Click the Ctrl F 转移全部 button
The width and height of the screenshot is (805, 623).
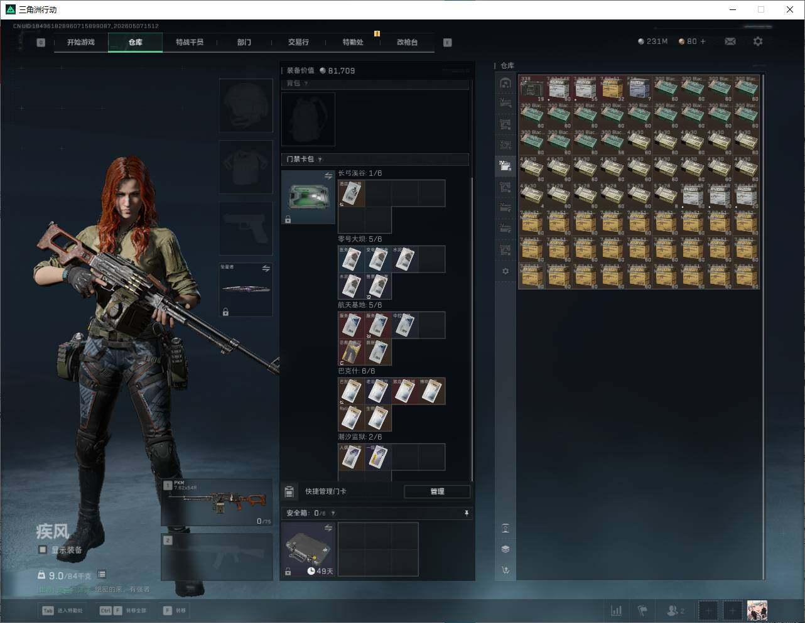click(123, 610)
